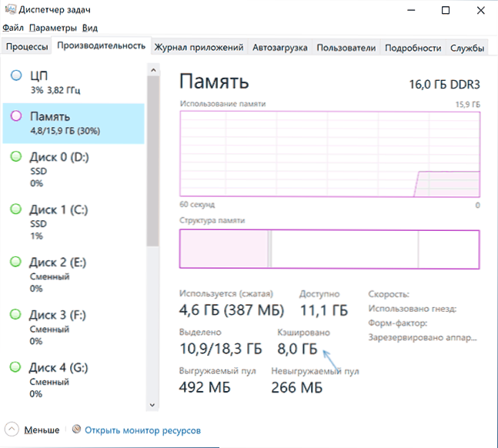Select the Диск 1 (C:) entry
Image resolution: width=498 pixels, height=448 pixels.
[x=73, y=222]
